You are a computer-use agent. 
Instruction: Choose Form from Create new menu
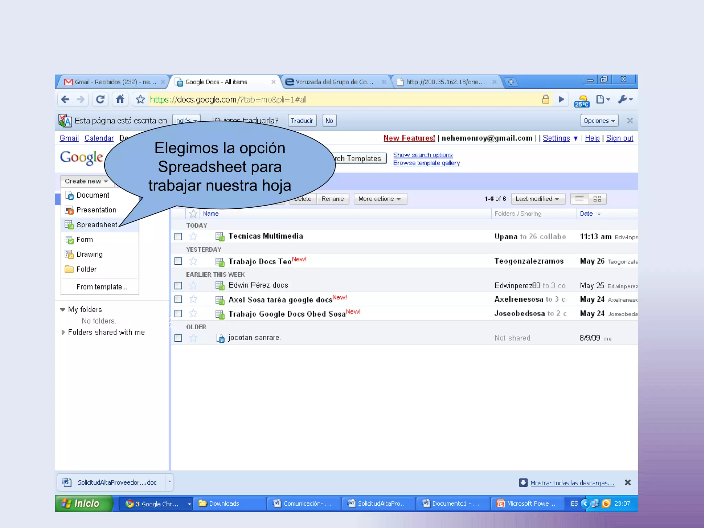(x=100, y=240)
